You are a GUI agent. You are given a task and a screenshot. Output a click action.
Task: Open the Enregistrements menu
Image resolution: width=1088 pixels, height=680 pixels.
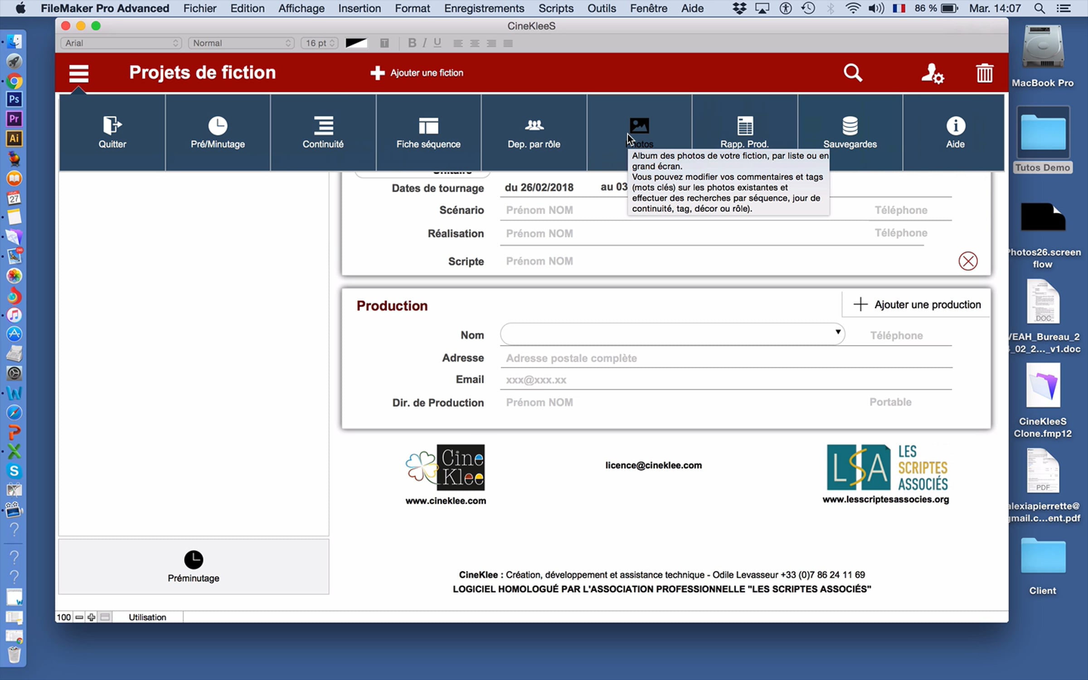(x=484, y=8)
